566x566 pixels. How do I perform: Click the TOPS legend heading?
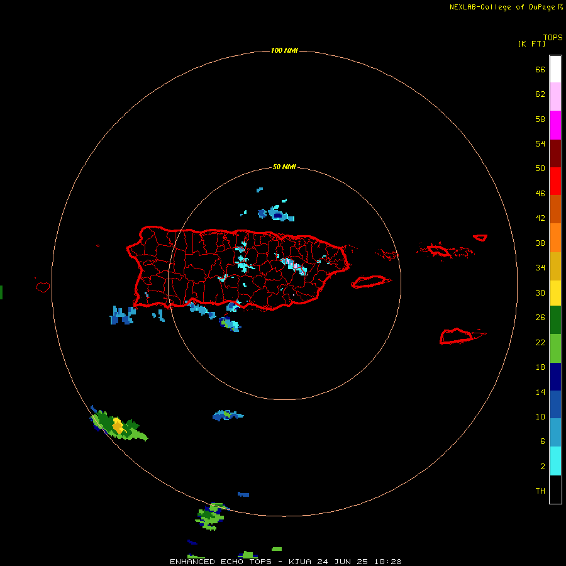pyautogui.click(x=553, y=38)
